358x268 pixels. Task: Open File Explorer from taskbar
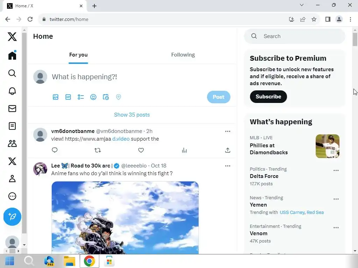pyautogui.click(x=70, y=261)
